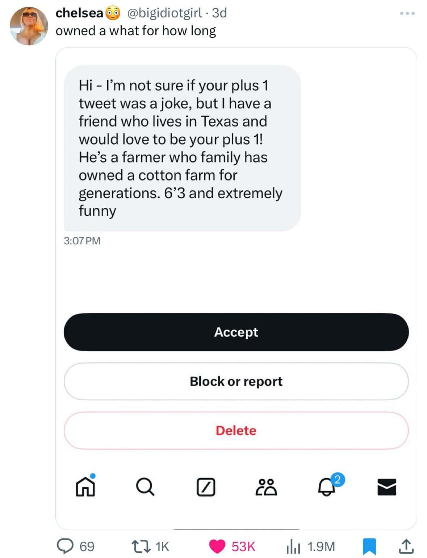
Task: Share the tweet with upload arrow icon
Action: (x=406, y=546)
